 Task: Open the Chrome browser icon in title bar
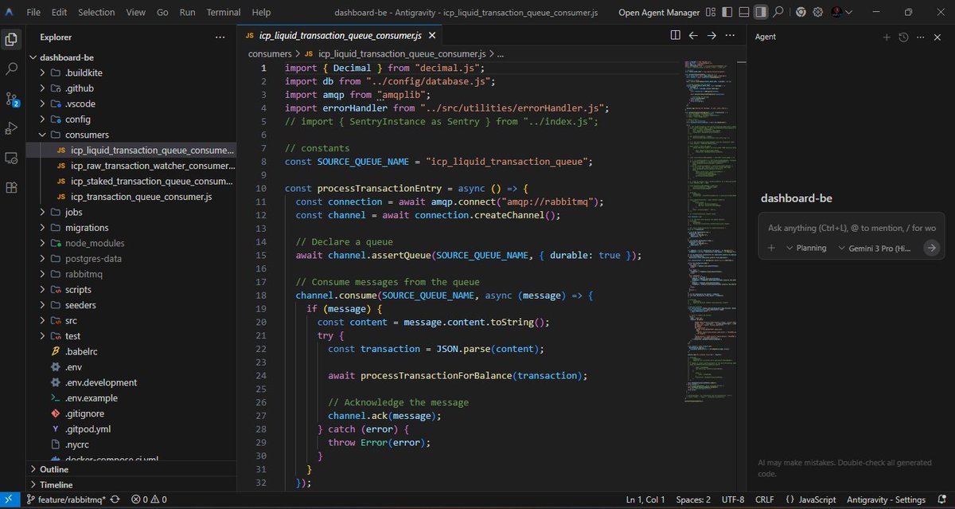pyautogui.click(x=801, y=12)
